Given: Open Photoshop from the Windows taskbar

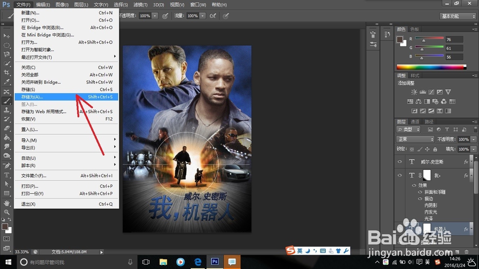Looking at the screenshot, I should tap(215, 262).
